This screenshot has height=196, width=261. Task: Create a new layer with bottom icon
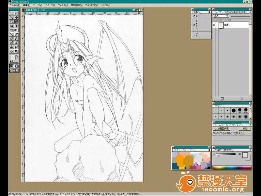point(222,98)
